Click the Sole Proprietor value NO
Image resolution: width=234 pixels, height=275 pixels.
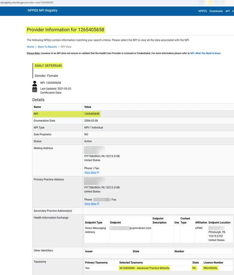[x=86, y=134]
